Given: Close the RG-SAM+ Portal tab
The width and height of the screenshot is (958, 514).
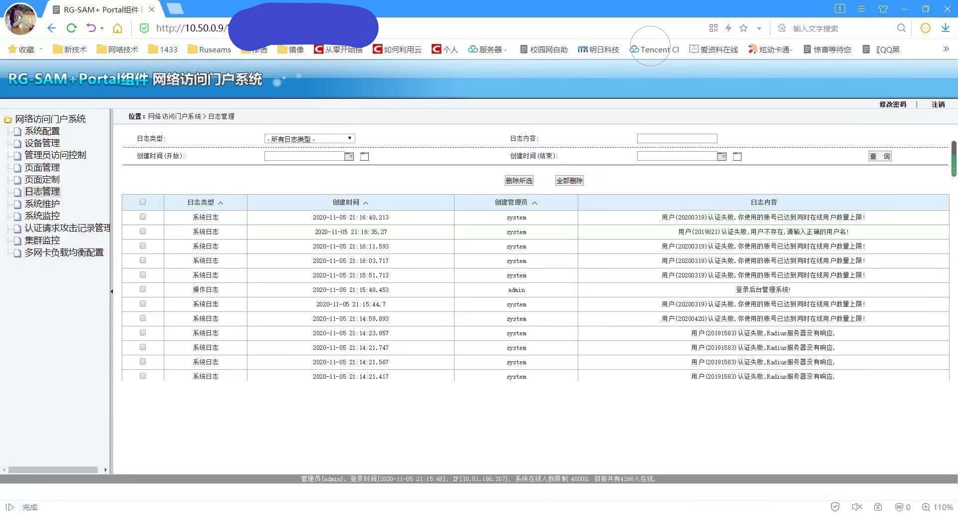Looking at the screenshot, I should 152,9.
